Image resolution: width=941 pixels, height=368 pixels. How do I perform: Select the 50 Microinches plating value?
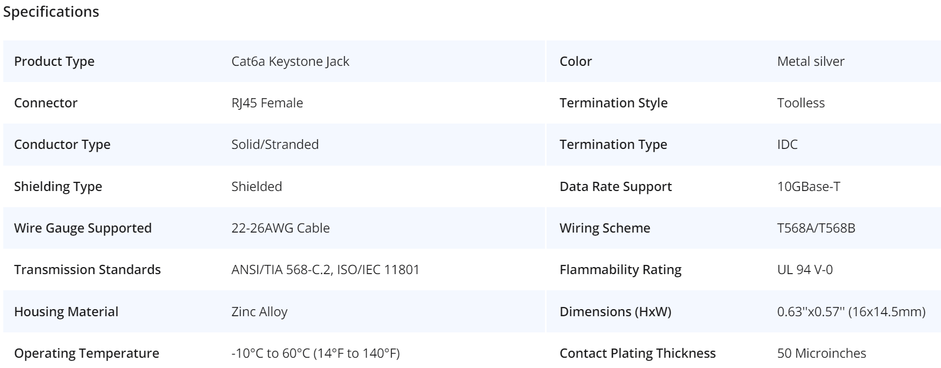[821, 353]
